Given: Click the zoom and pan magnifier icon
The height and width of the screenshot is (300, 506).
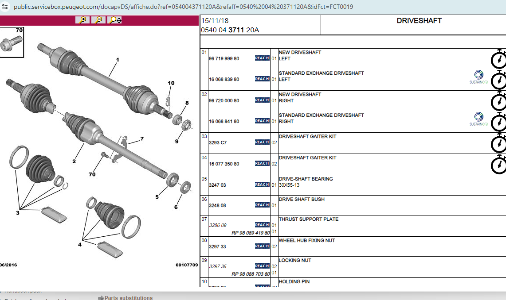Looking at the screenshot, I should (114, 20).
